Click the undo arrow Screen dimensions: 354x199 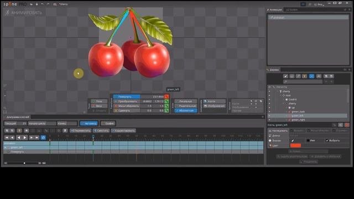point(43,4)
